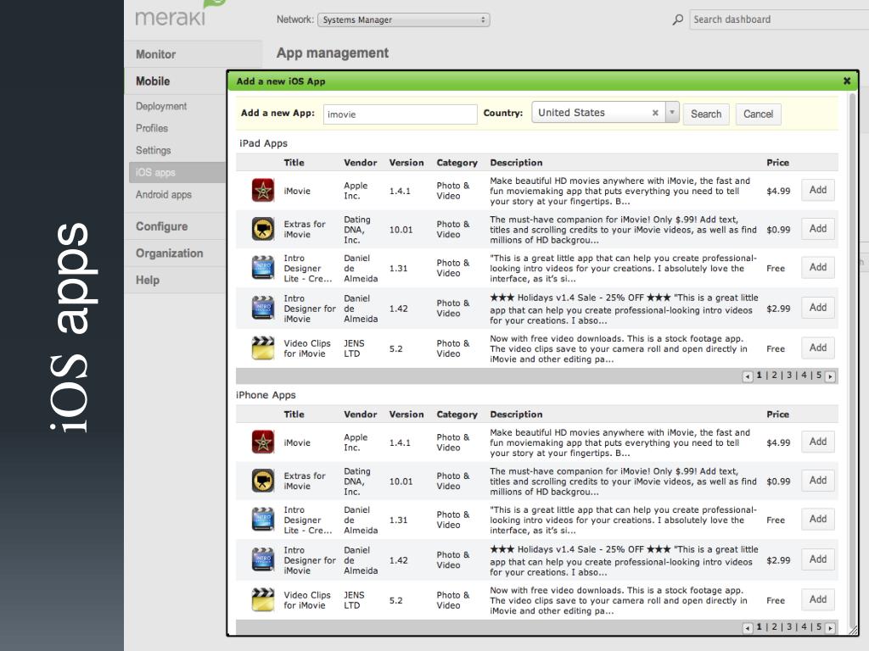The image size is (869, 651).
Task: Open the Monitor menu in sidebar
Action: [193, 54]
